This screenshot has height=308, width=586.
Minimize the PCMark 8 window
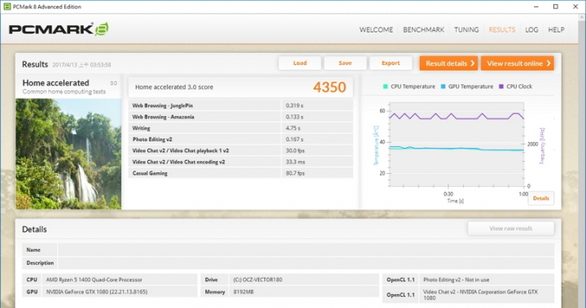(536, 7)
